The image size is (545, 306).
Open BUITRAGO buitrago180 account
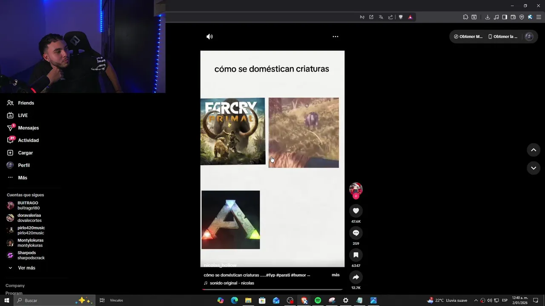[x=23, y=206]
